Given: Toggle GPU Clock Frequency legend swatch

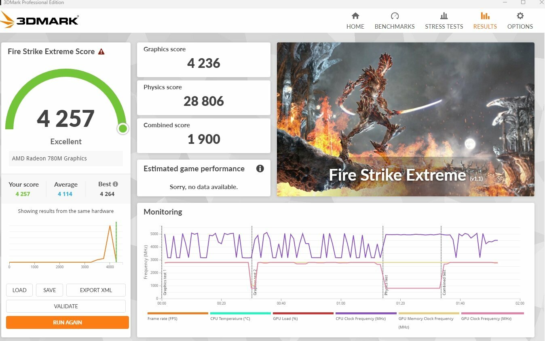Looking at the screenshot, I should [492, 313].
